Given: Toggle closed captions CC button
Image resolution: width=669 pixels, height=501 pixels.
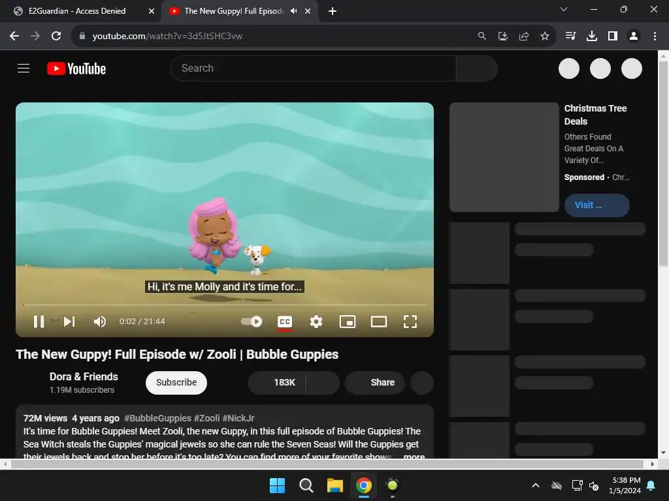Looking at the screenshot, I should pos(285,322).
